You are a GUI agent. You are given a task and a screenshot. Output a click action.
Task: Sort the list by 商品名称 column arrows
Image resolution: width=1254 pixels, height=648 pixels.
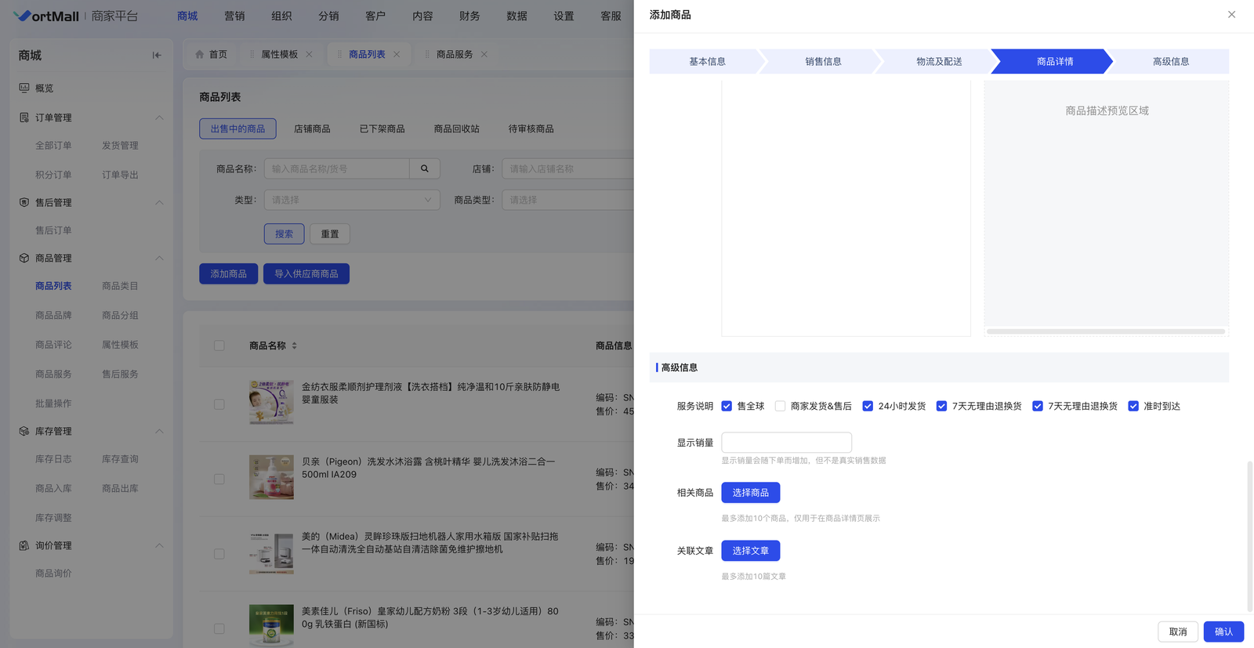295,346
